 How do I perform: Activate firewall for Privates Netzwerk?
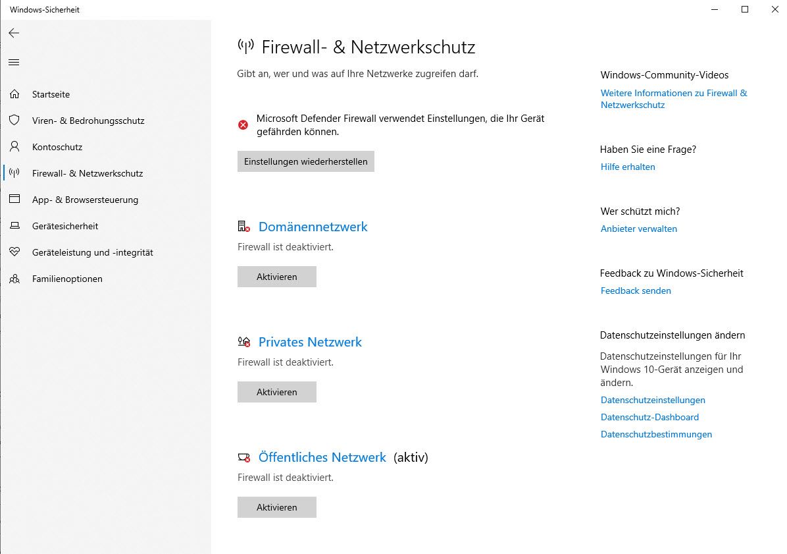(276, 392)
